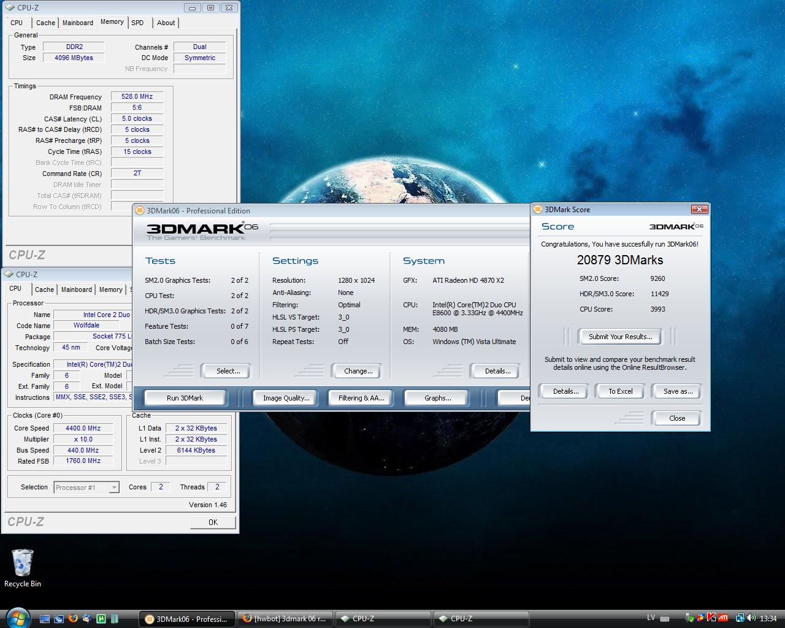This screenshot has width=785, height=628.
Task: Open ATI Catalyst tray icon
Action: [x=723, y=618]
